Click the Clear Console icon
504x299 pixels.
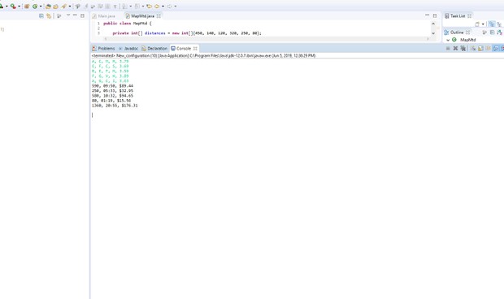tap(473, 48)
